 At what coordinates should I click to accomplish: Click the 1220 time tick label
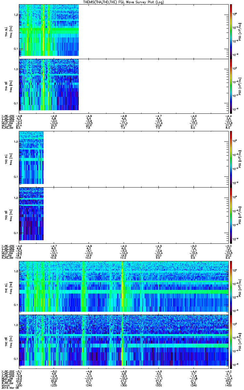pyautogui.click(x=54, y=385)
